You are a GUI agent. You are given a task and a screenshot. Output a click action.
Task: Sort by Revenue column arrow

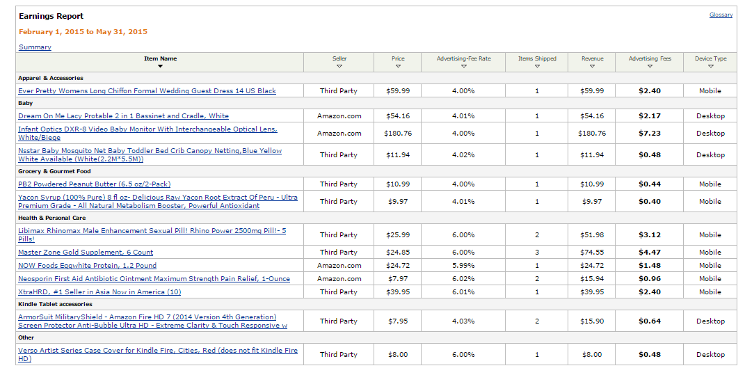(x=592, y=67)
